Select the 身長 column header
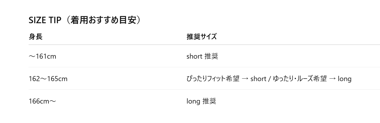380x123 pixels. (x=36, y=37)
